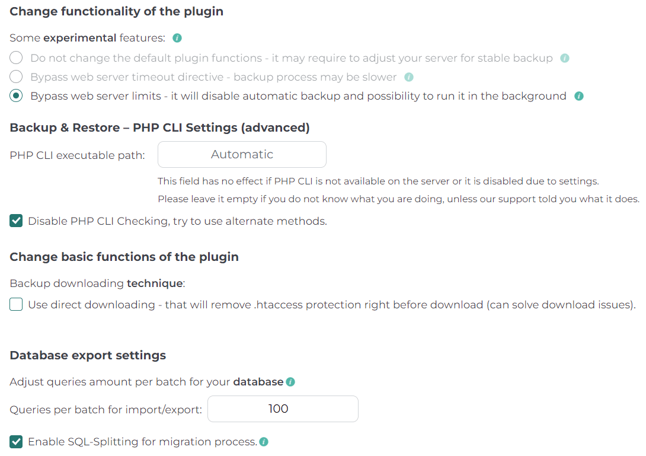
Task: Click 'Disable PHP CLI Checking' label text
Action: [177, 221]
